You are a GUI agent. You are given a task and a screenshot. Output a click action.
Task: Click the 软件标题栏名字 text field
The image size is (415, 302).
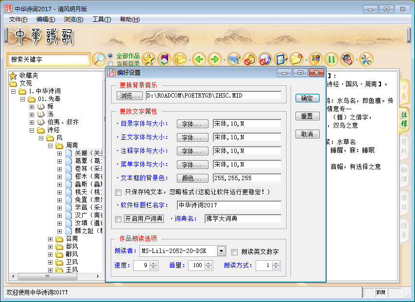[229, 205]
